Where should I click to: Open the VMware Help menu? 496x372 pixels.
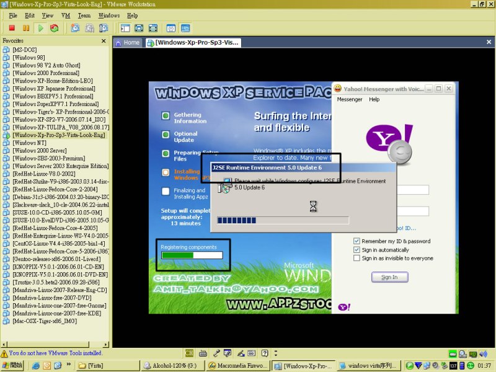132,15
